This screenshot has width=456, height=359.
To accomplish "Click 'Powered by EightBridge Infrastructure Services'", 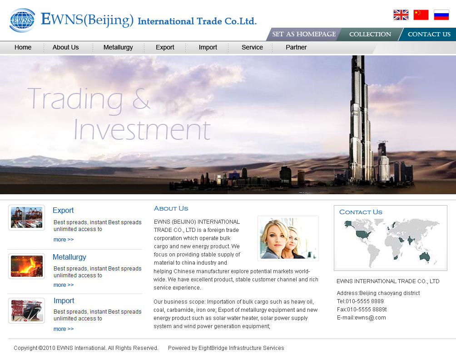I will [x=226, y=348].
